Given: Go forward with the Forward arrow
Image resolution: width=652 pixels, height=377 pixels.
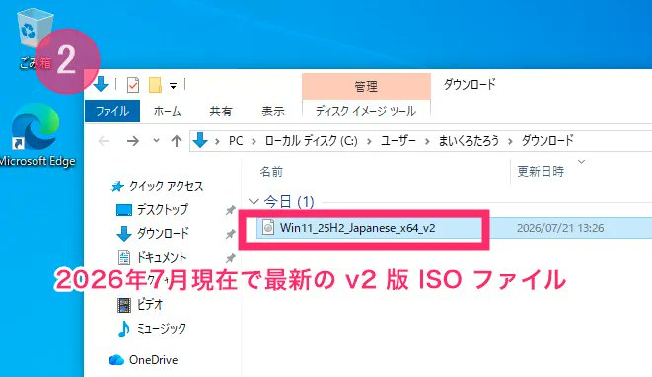Looking at the screenshot, I should pos(133,141).
